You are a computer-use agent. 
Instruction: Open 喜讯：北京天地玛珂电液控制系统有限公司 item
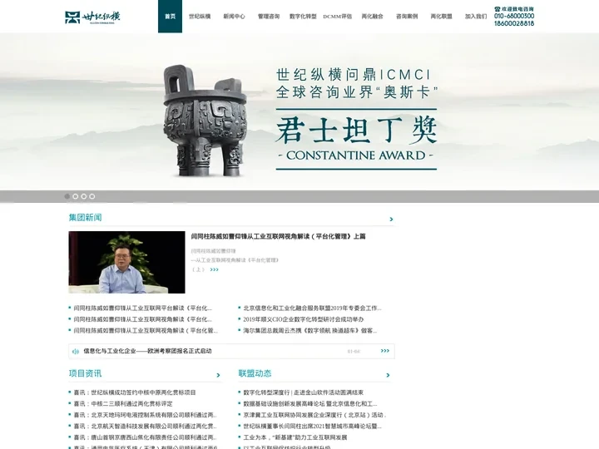pos(145,415)
